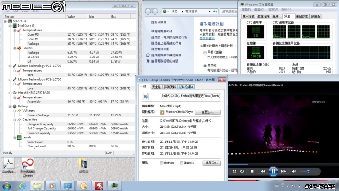
Task: Click the keyboard icon in system tray
Action: pyautogui.click(x=277, y=186)
